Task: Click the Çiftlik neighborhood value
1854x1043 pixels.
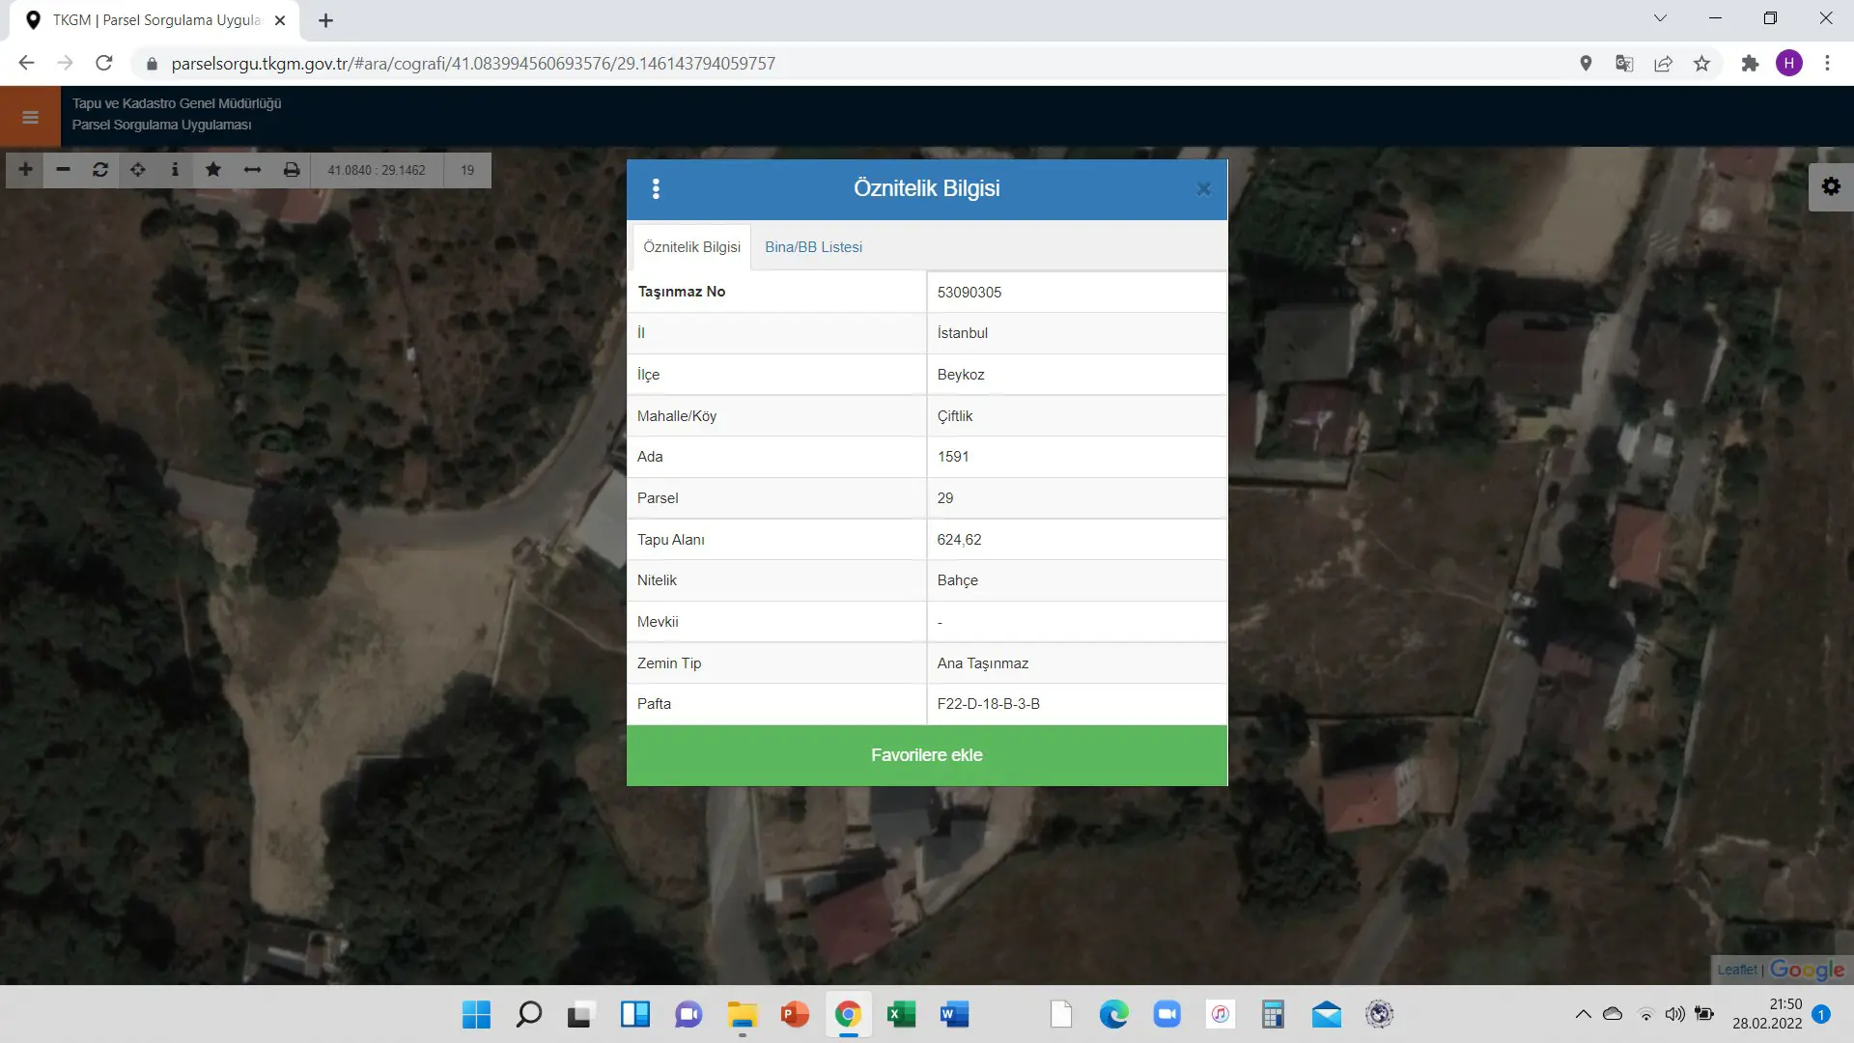Action: click(x=954, y=416)
